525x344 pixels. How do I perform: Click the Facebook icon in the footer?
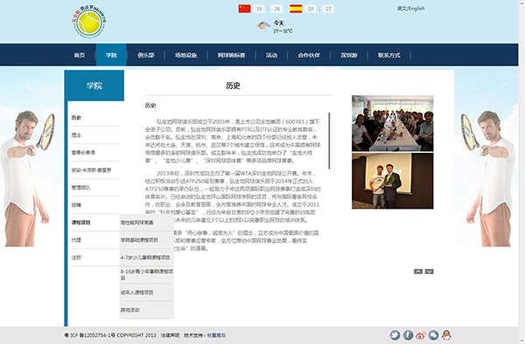408,335
